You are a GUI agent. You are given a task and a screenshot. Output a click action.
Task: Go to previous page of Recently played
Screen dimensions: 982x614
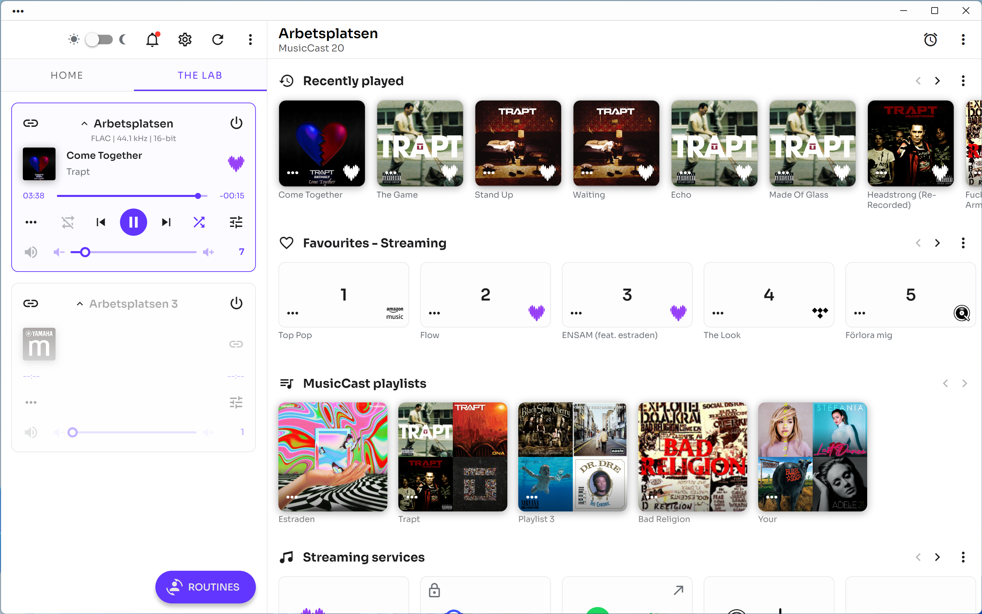(x=918, y=81)
